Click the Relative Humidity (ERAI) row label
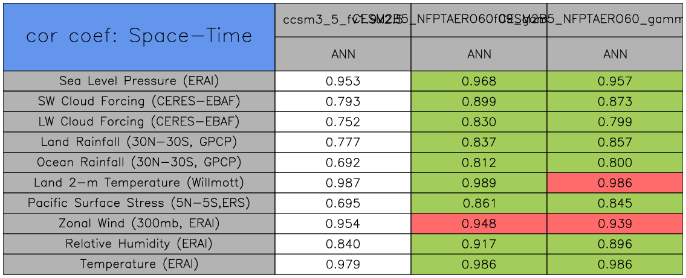 tap(139, 244)
